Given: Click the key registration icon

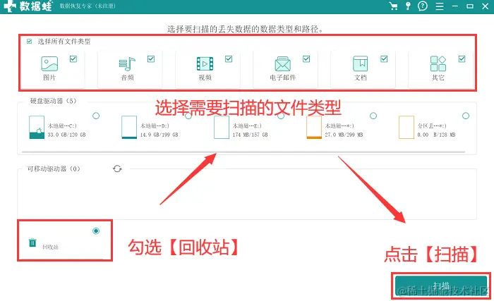Looking at the screenshot, I should [x=408, y=6].
